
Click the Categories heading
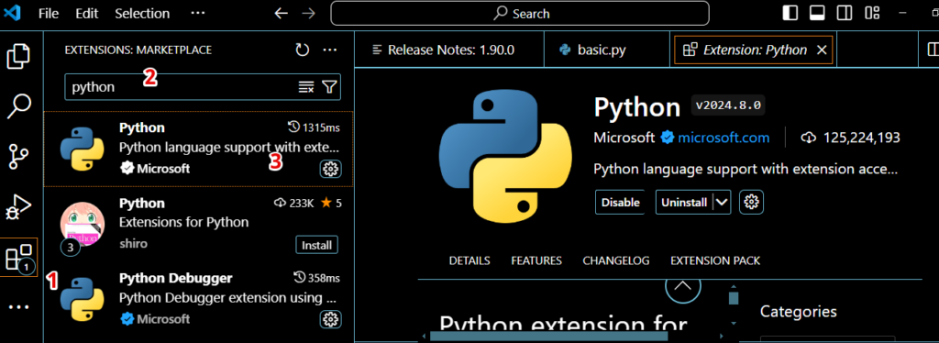tap(799, 312)
